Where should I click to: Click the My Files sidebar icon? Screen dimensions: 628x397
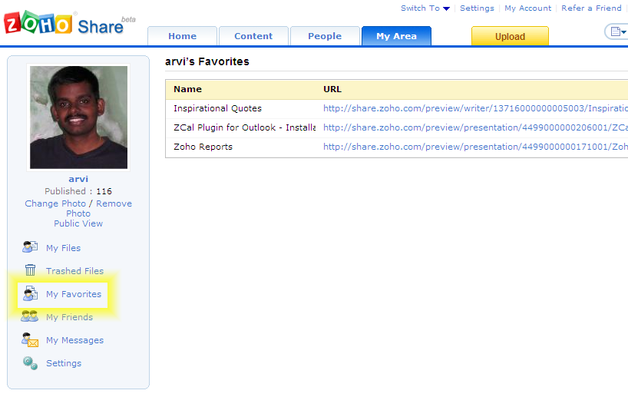(x=30, y=247)
